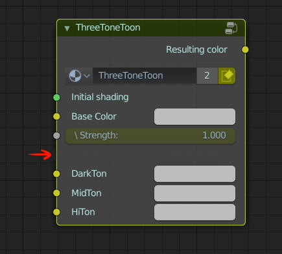The height and width of the screenshot is (254, 282).
Task: Click the Strength value slider
Action: point(150,136)
